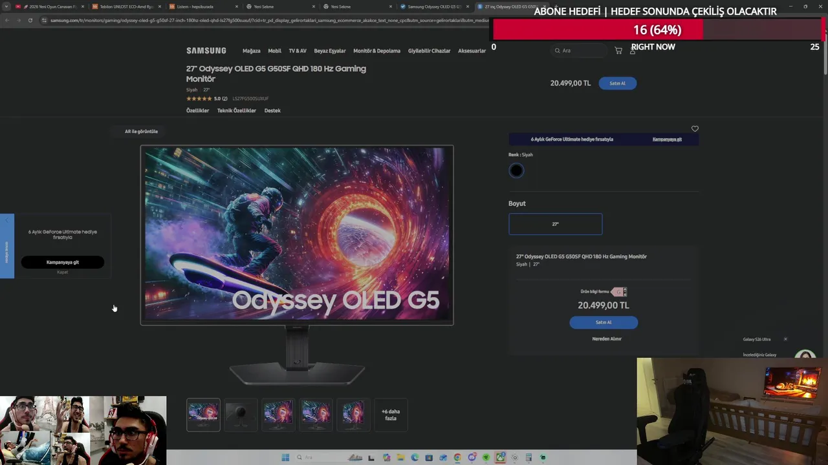
Task: Click the search magnifier in Samsung header
Action: pos(557,50)
